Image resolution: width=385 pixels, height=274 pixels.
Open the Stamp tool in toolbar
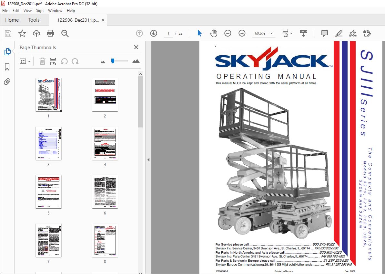pyautogui.click(x=367, y=33)
